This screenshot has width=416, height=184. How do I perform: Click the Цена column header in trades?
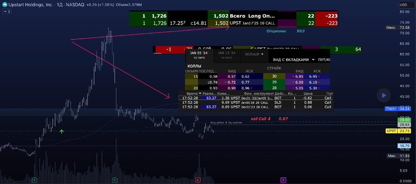307,94
